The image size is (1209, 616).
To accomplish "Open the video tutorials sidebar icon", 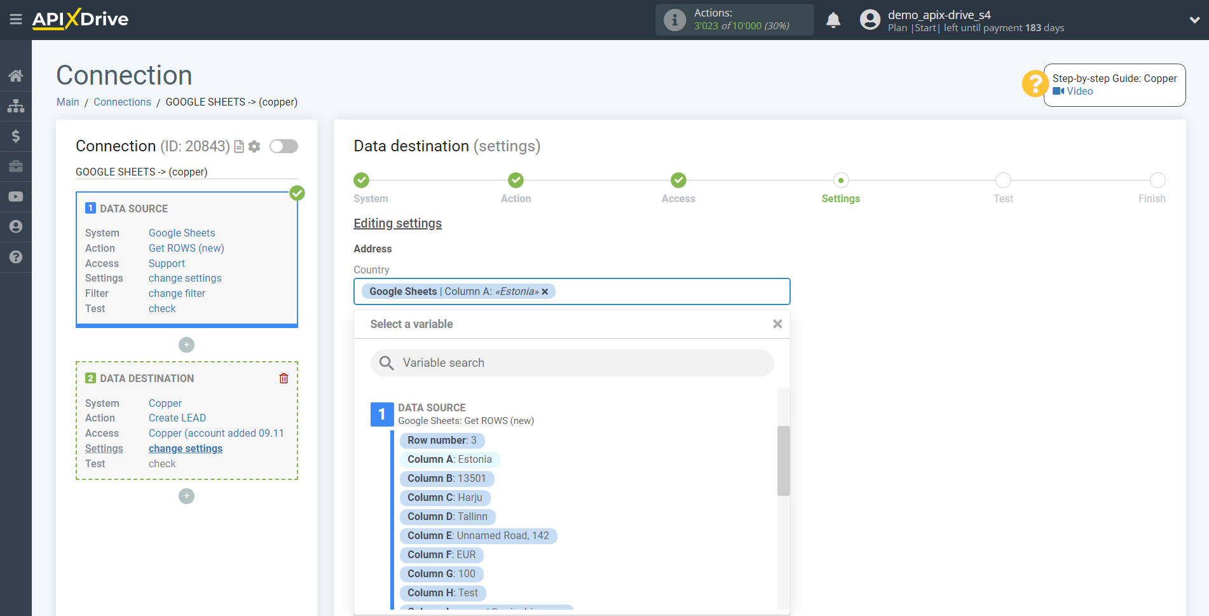I will pos(16,196).
